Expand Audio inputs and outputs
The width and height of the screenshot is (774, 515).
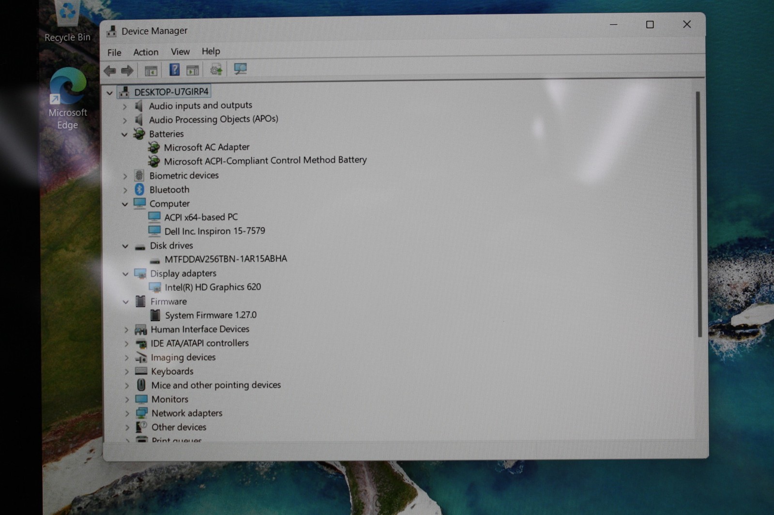(x=124, y=106)
